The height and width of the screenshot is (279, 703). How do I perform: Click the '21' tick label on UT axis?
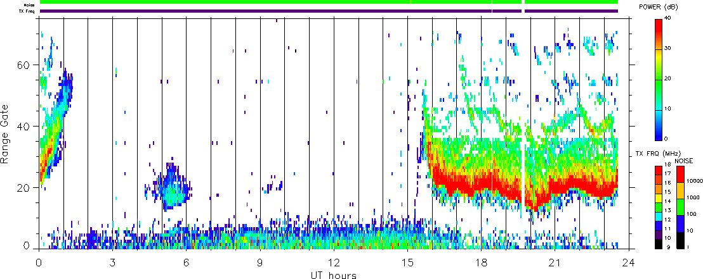[555, 263]
